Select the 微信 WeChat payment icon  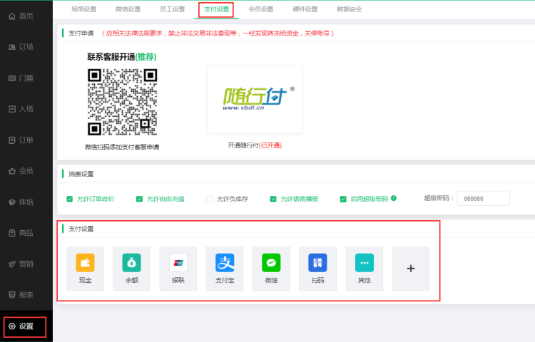[x=271, y=268]
